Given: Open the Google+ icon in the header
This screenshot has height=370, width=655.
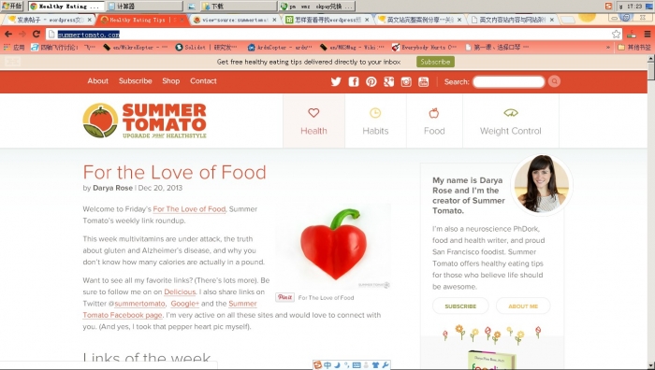Looking at the screenshot, I should point(388,81).
